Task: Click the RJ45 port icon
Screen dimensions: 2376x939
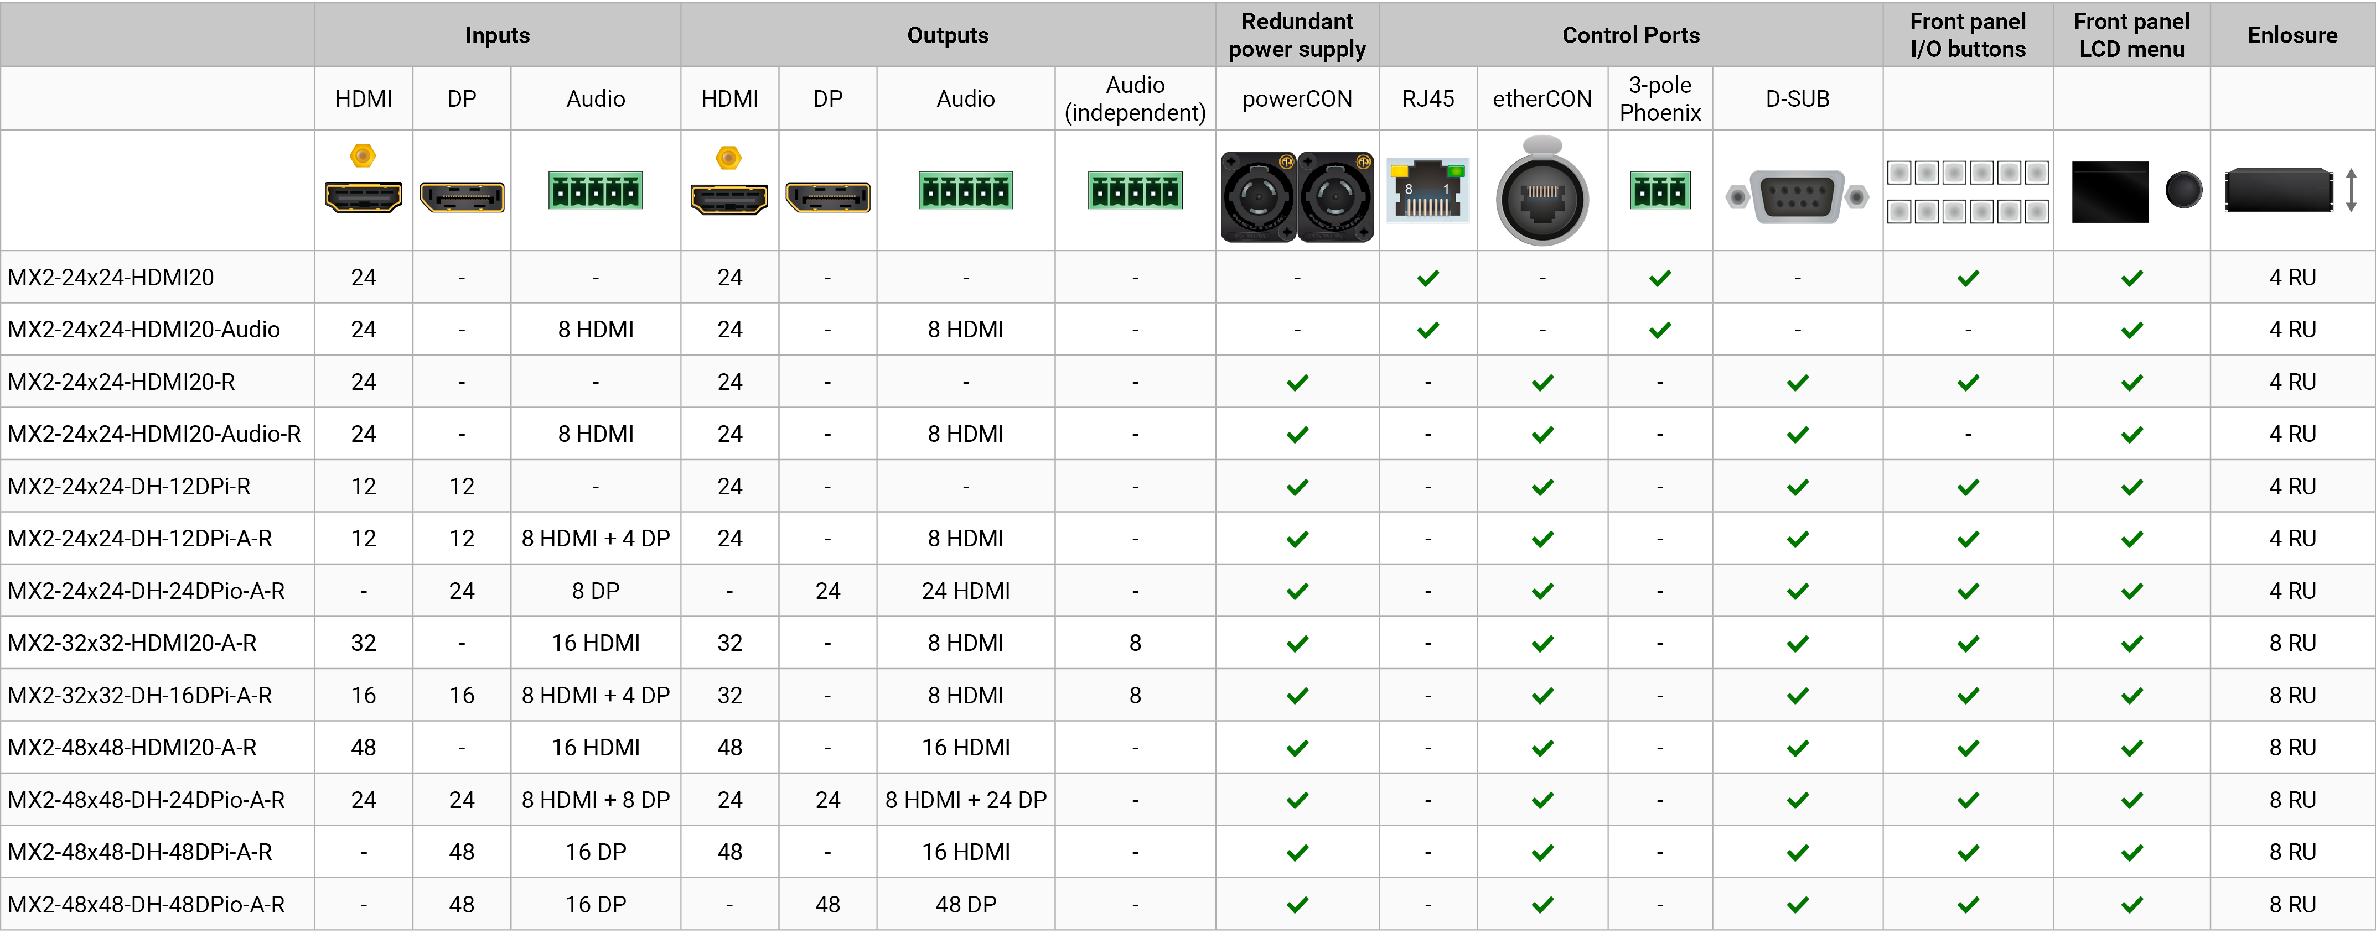Action: 1427,192
